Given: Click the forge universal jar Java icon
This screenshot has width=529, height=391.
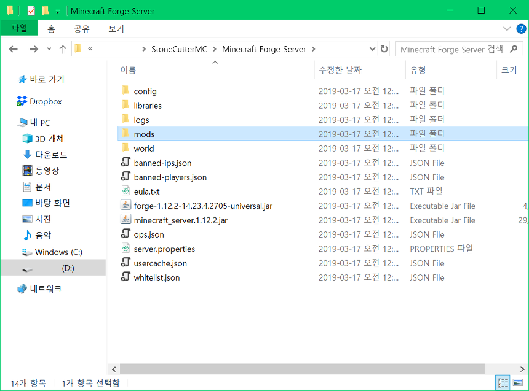Looking at the screenshot, I should 125,205.
